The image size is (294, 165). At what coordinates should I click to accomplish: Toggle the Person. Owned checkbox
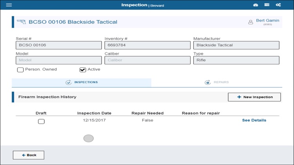point(20,70)
